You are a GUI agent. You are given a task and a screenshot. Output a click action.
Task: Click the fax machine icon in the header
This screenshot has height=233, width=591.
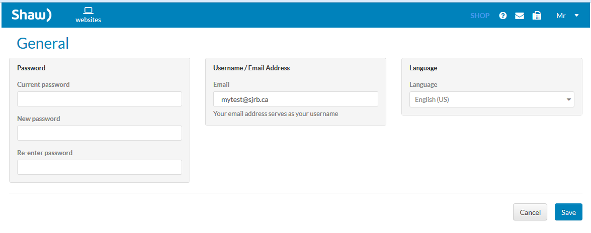point(537,16)
